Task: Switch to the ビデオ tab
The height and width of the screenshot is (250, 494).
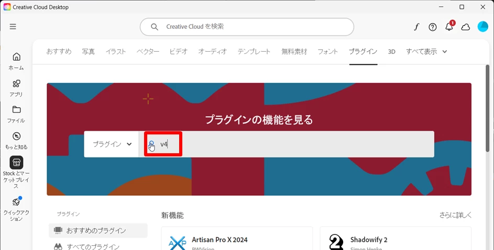Action: (179, 52)
